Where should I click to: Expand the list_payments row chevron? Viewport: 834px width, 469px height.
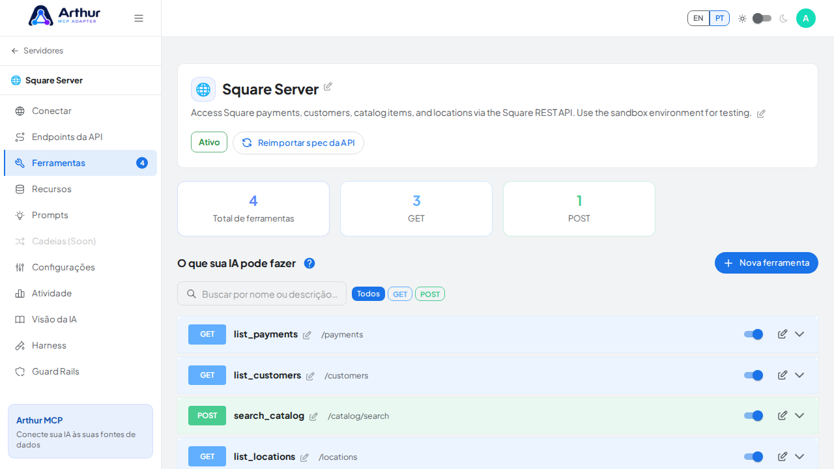799,334
